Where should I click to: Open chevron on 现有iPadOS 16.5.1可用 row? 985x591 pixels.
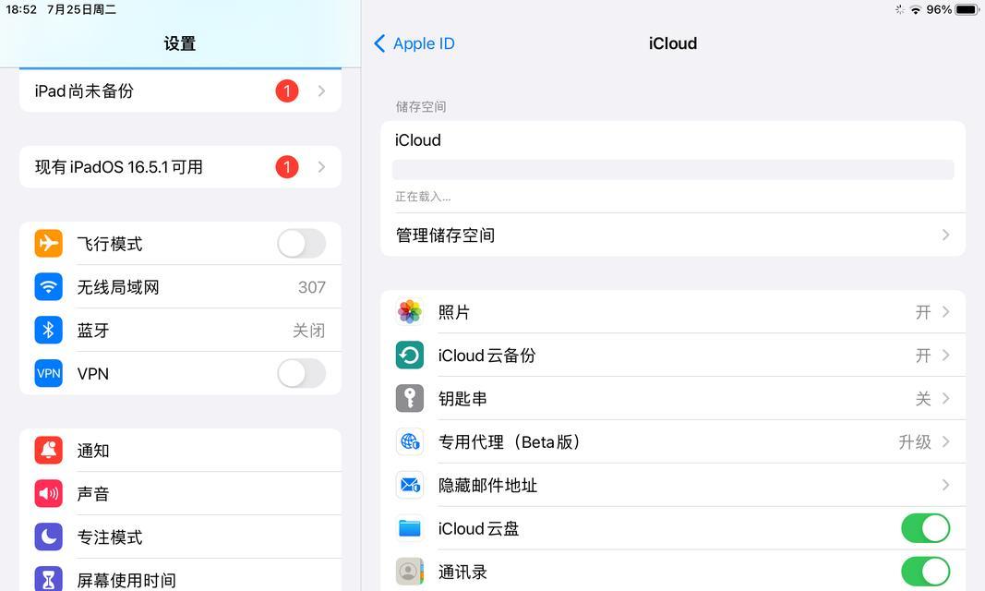(x=321, y=167)
